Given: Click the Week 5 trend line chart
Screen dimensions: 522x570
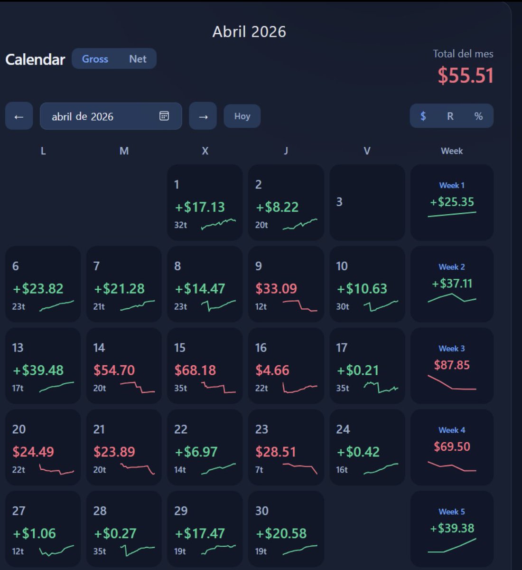Looking at the screenshot, I should tap(452, 545).
